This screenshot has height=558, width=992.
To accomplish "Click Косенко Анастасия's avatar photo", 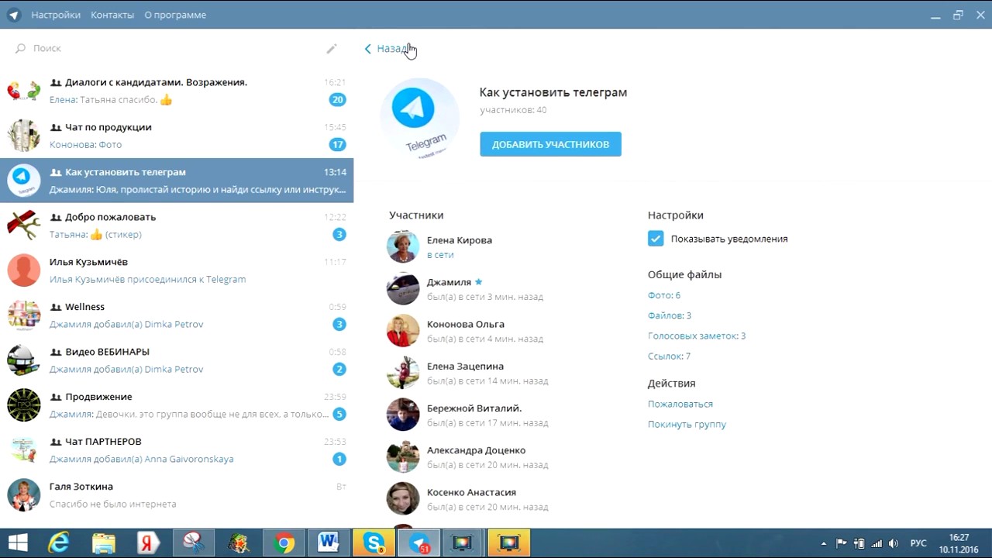I will click(403, 498).
